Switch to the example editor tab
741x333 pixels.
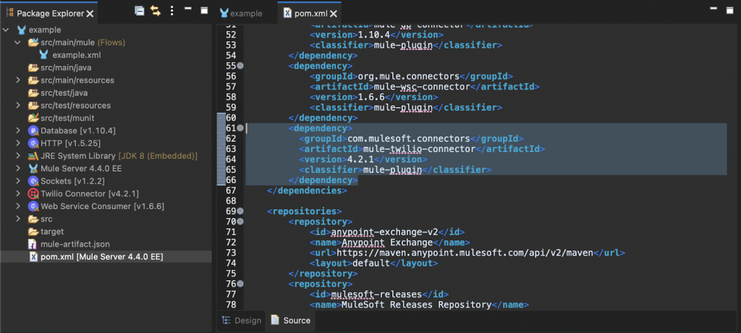241,13
